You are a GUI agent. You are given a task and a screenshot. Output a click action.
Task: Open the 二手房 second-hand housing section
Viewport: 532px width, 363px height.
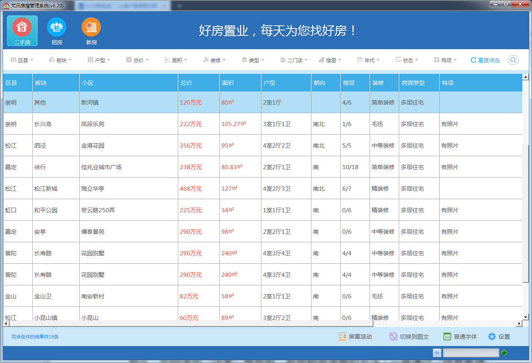click(x=22, y=31)
